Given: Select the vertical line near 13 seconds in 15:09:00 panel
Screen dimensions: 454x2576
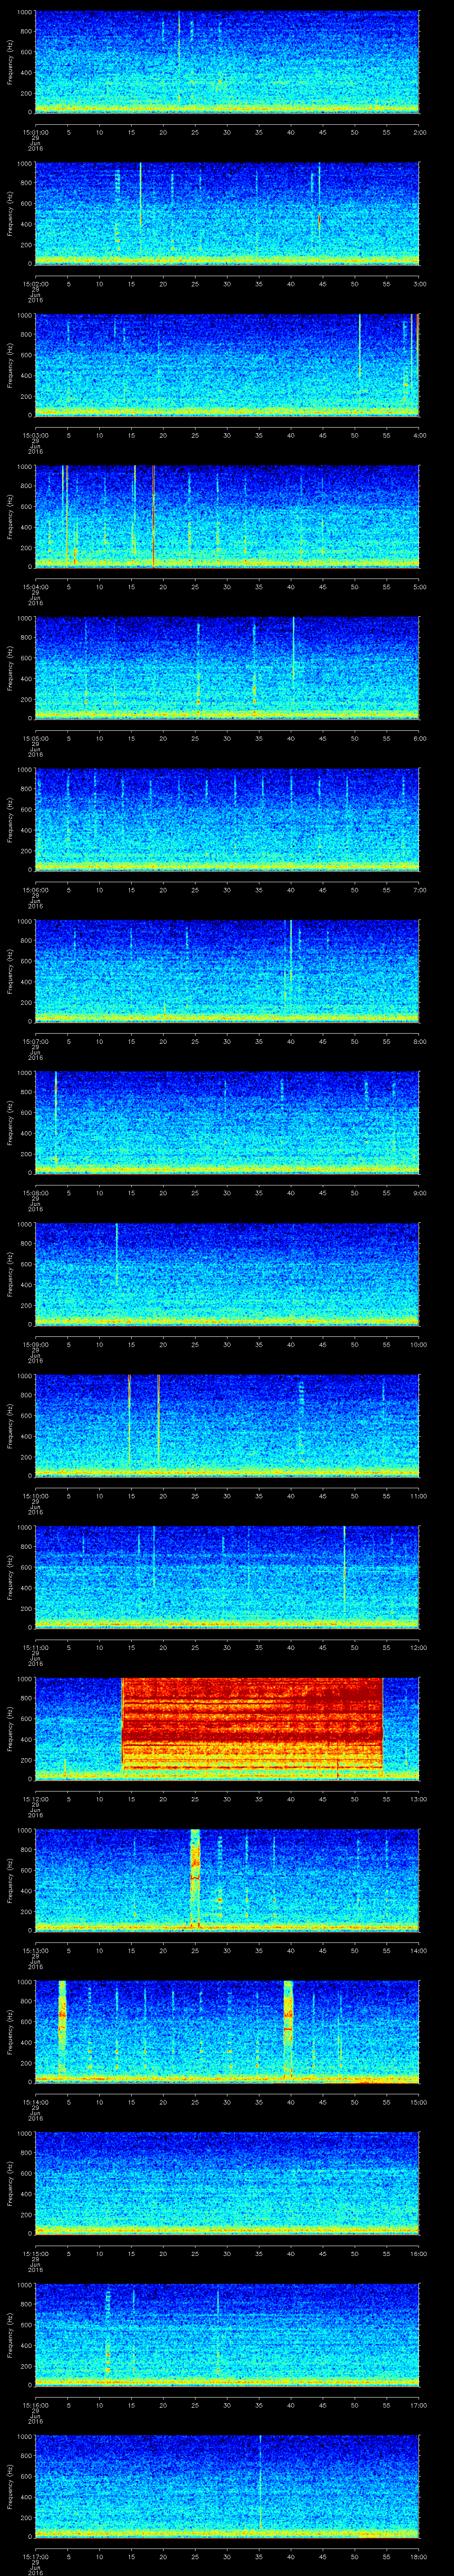Looking at the screenshot, I should coord(117,1254).
